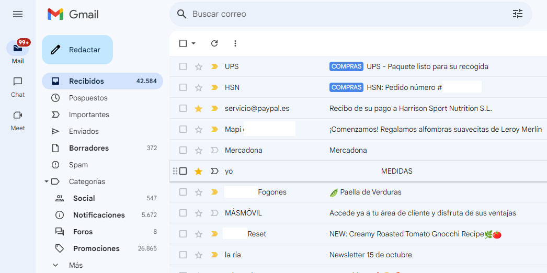
Task: Open the MÁSMÓVIL área de cliente email
Action: coord(423,213)
